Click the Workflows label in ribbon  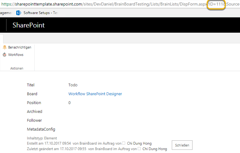tap(16, 55)
